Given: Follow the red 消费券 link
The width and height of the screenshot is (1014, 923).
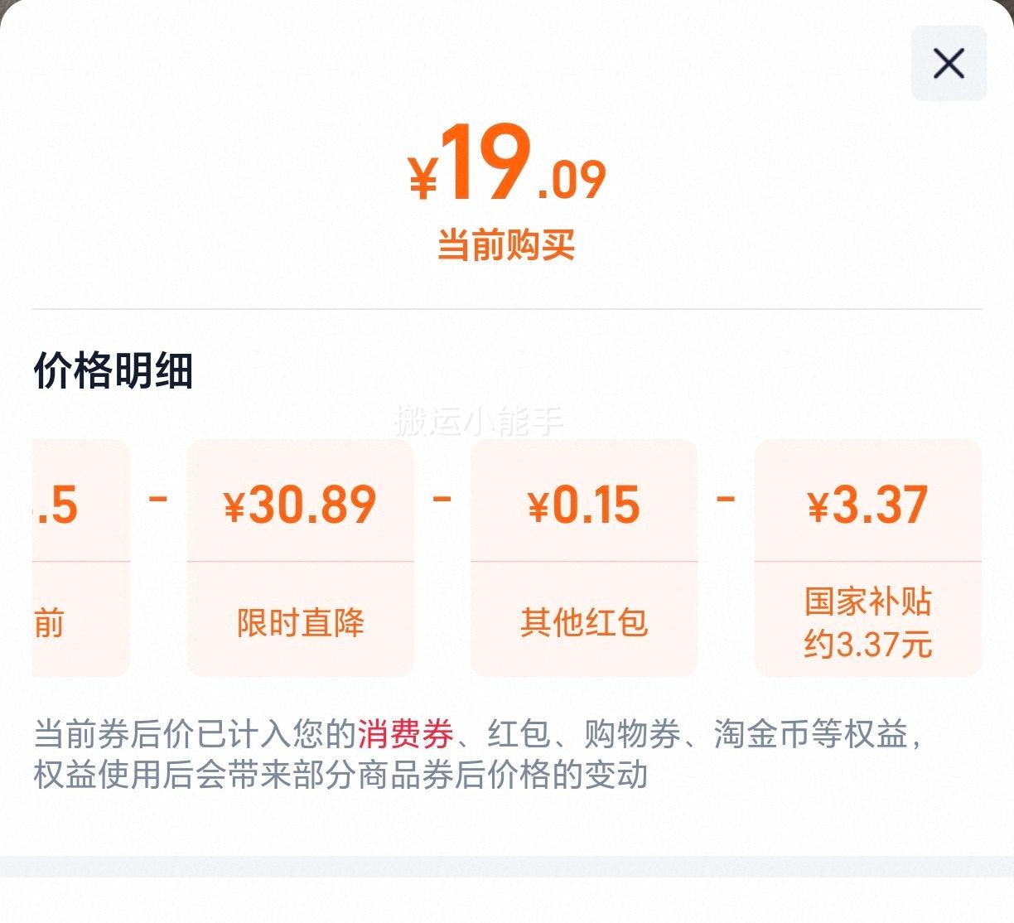Looking at the screenshot, I should coord(405,734).
